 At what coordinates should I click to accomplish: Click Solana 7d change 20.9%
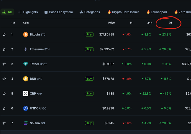pyautogui.click(x=165, y=123)
